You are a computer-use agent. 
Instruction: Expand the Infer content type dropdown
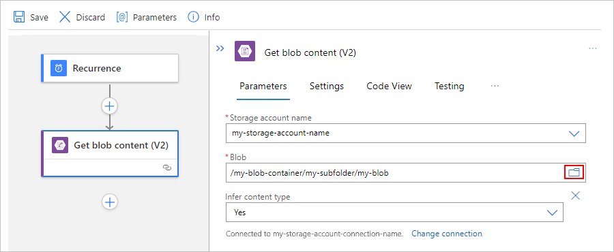tap(552, 212)
